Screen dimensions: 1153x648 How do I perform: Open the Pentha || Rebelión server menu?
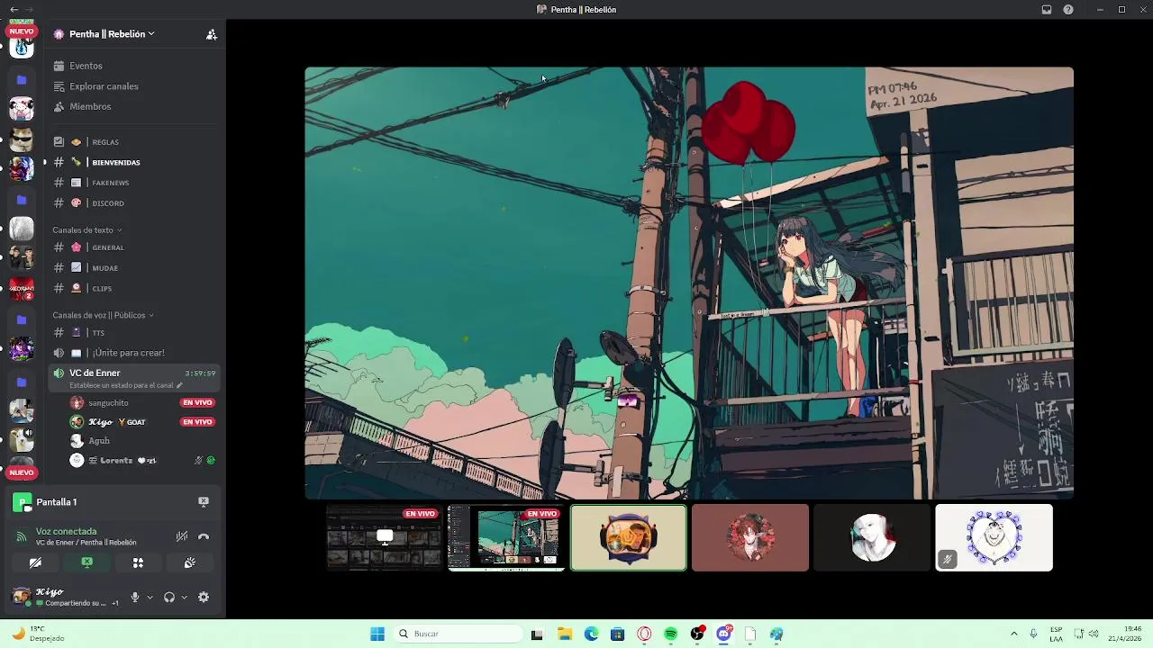112,34
